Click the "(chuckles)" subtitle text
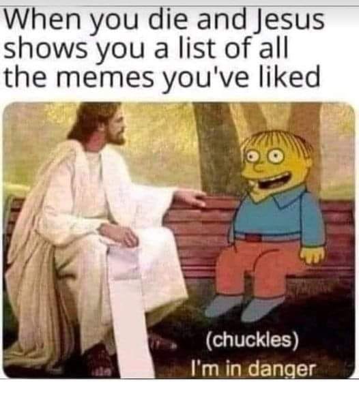The image size is (359, 394). (253, 341)
